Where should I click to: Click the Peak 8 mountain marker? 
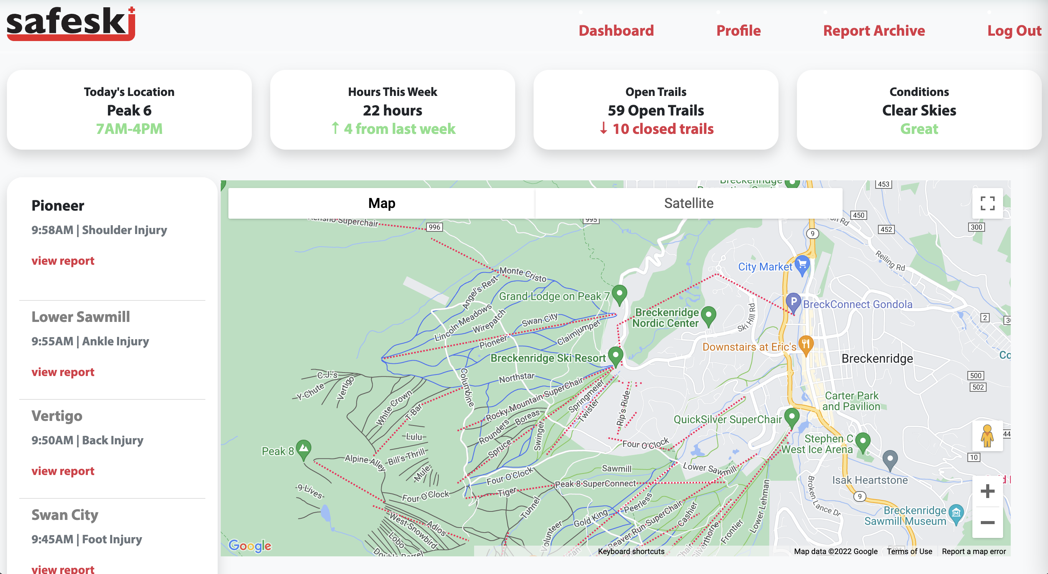304,449
